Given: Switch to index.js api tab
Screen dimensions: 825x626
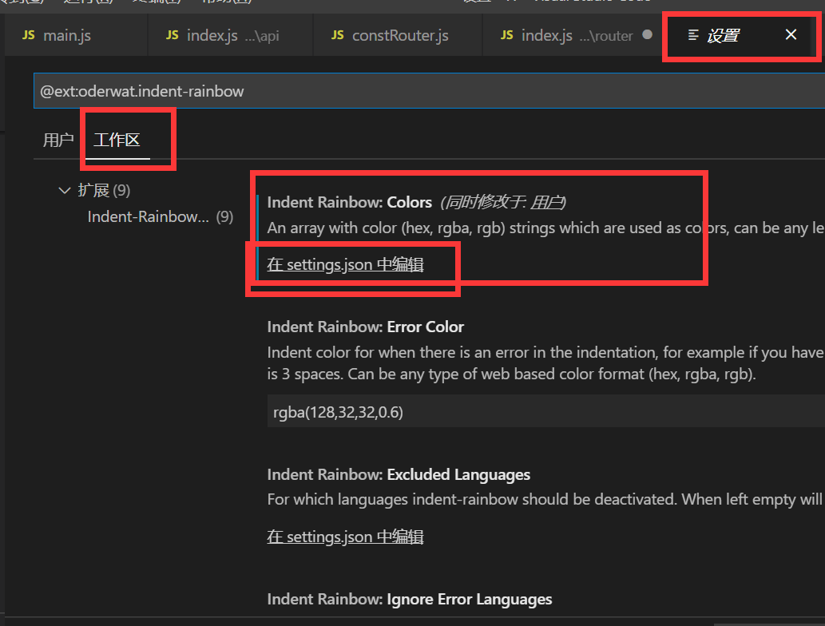Looking at the screenshot, I should coord(231,35).
